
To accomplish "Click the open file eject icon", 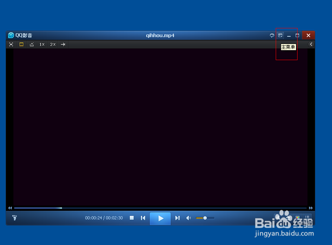I will [288, 217].
